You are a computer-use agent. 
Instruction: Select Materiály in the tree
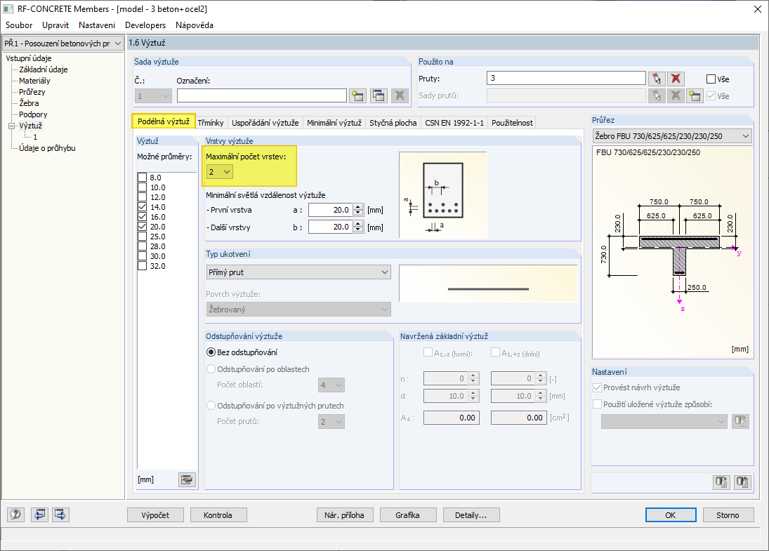point(34,81)
